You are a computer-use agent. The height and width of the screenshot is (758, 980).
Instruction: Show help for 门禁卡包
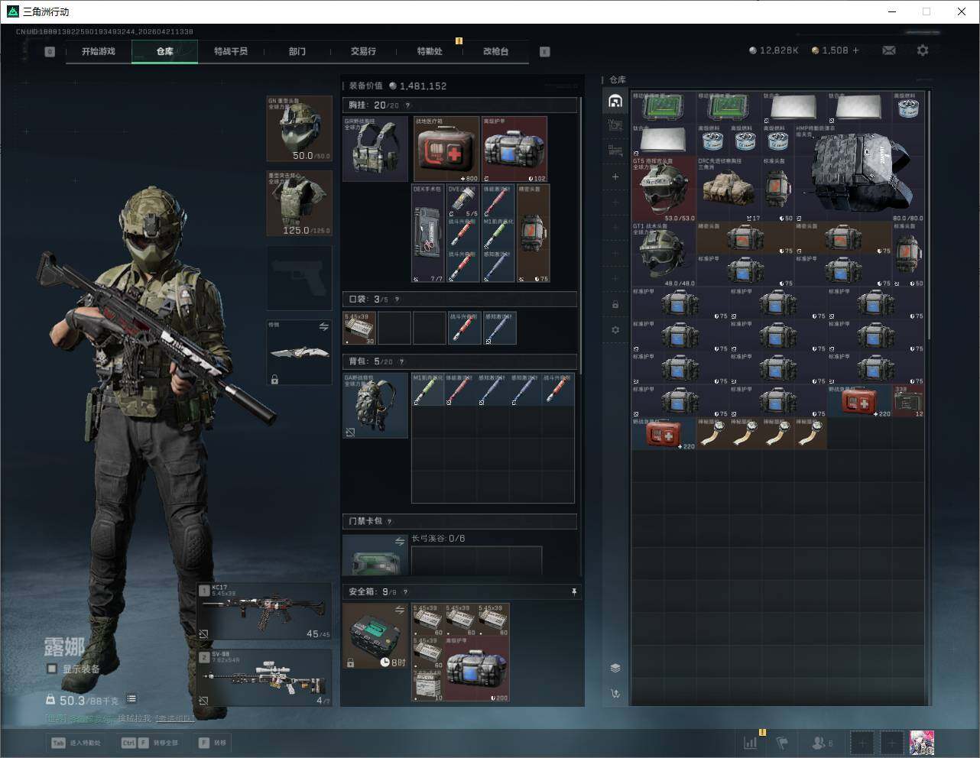[389, 521]
